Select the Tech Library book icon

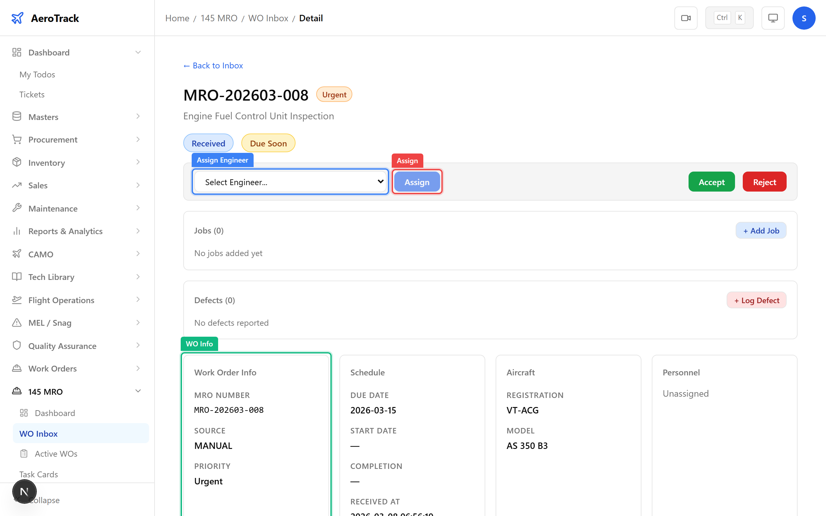[x=17, y=277]
